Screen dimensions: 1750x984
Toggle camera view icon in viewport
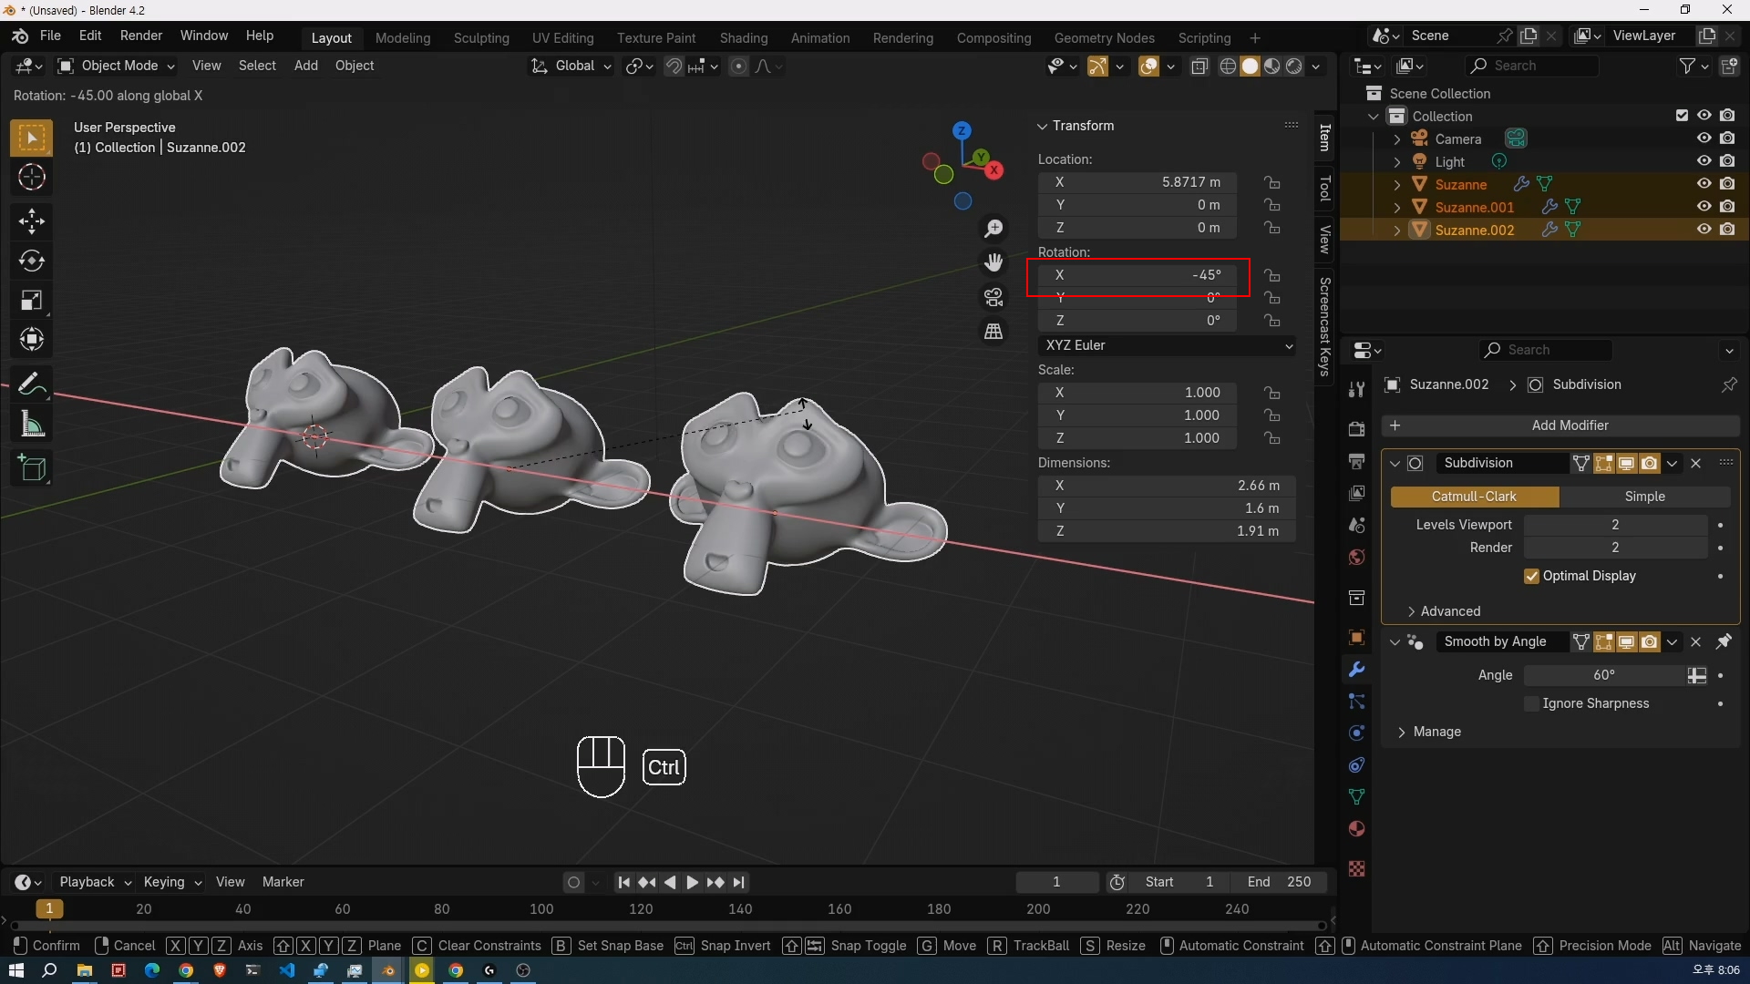point(993,297)
